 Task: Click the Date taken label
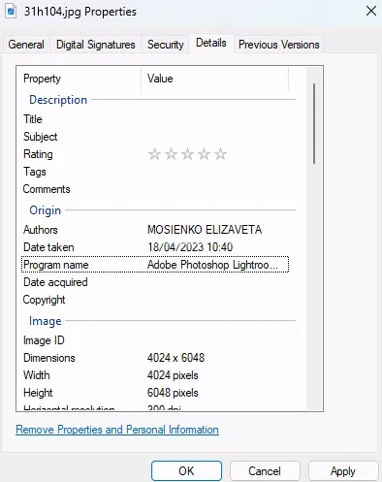[48, 247]
